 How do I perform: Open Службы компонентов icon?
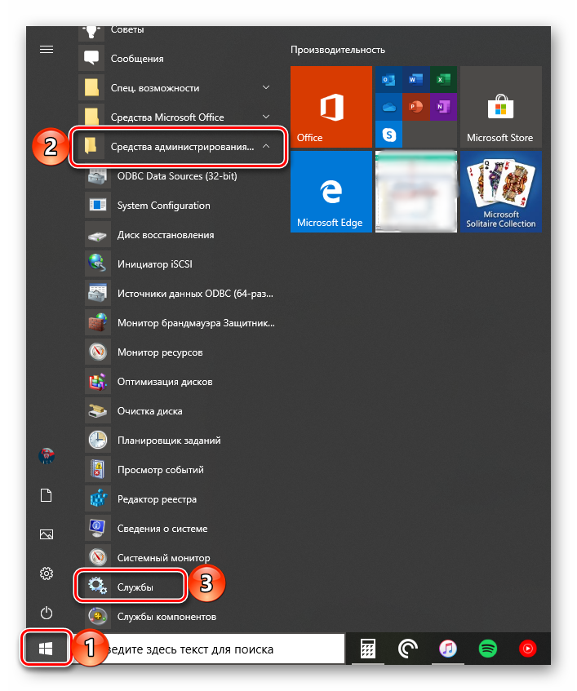[98, 616]
